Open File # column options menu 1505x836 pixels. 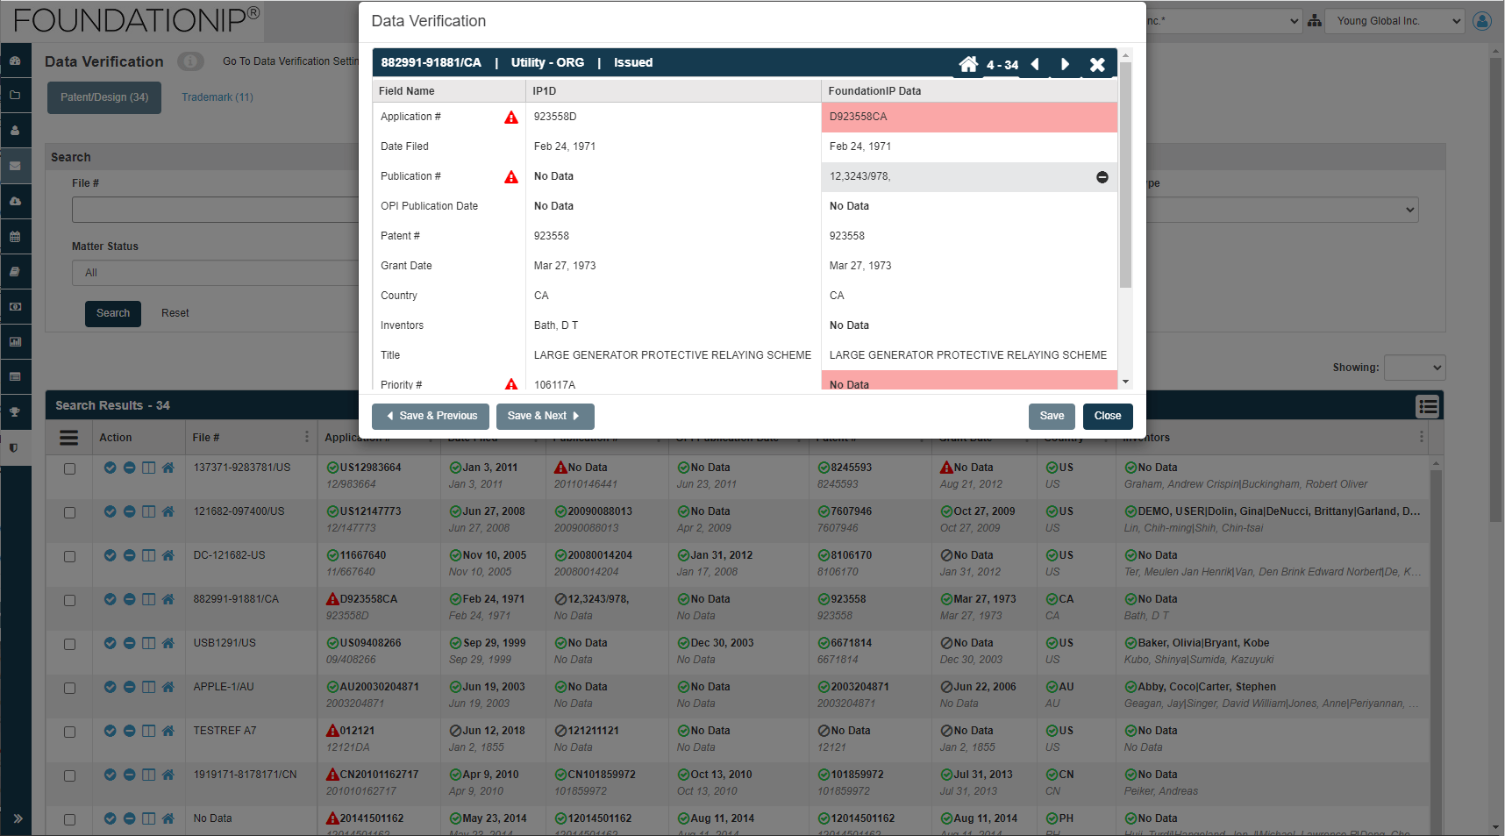(x=307, y=437)
